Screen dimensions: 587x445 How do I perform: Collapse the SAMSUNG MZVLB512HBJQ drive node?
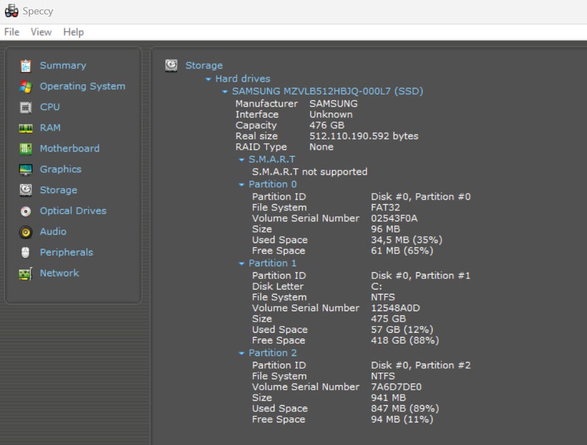tap(225, 92)
